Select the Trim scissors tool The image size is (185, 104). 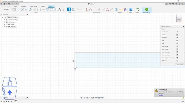tap(69, 10)
